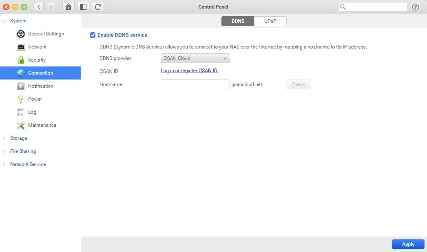Click the green maximize window button
The height and width of the screenshot is (252, 427).
coord(24,7)
